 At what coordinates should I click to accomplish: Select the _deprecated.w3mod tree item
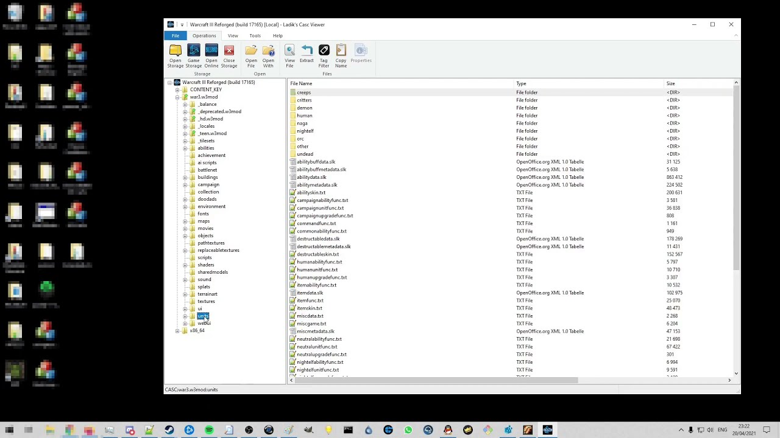click(x=219, y=111)
